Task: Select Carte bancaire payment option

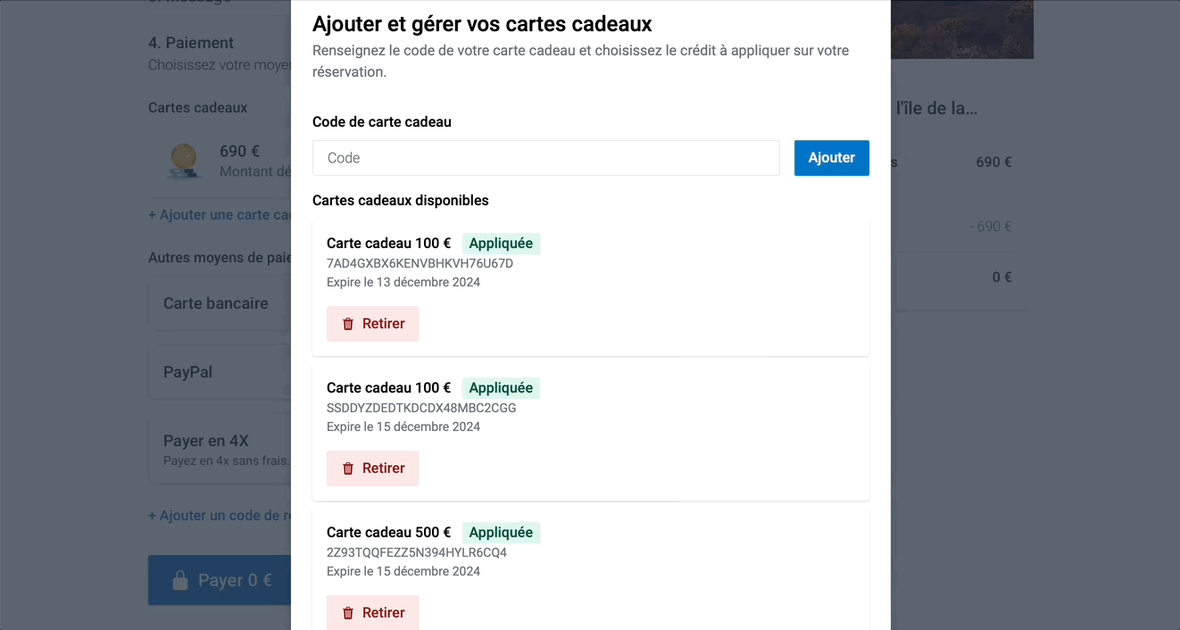Action: pos(220,303)
